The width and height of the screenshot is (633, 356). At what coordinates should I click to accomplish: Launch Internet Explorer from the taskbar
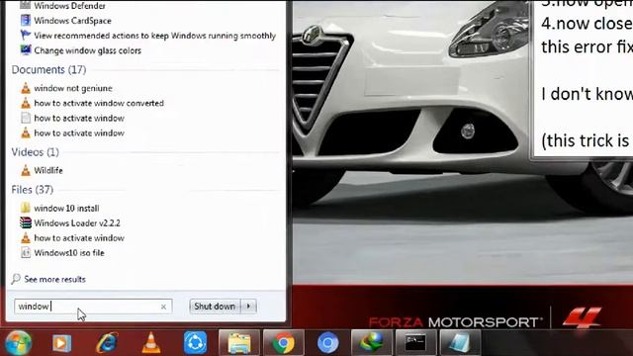(x=107, y=343)
